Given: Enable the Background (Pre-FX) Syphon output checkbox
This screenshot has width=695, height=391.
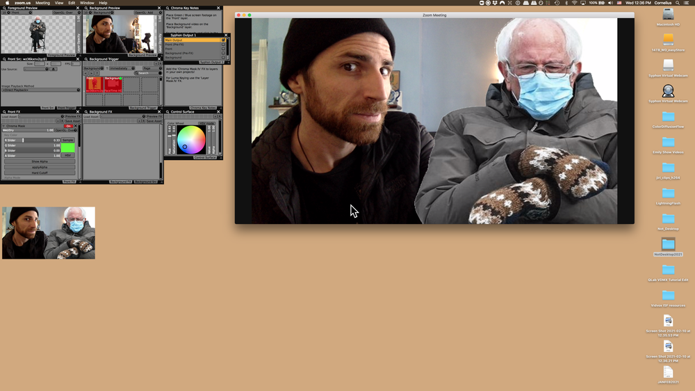Looking at the screenshot, I should pos(223,54).
